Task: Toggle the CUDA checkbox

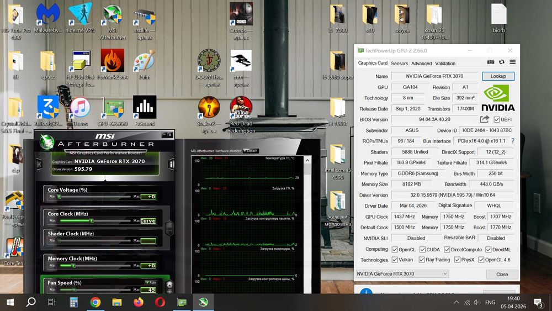Action: (422, 249)
